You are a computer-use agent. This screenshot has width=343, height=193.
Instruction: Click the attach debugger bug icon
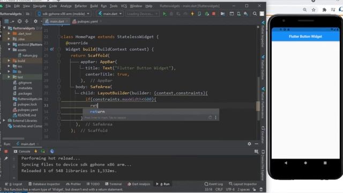207,14
